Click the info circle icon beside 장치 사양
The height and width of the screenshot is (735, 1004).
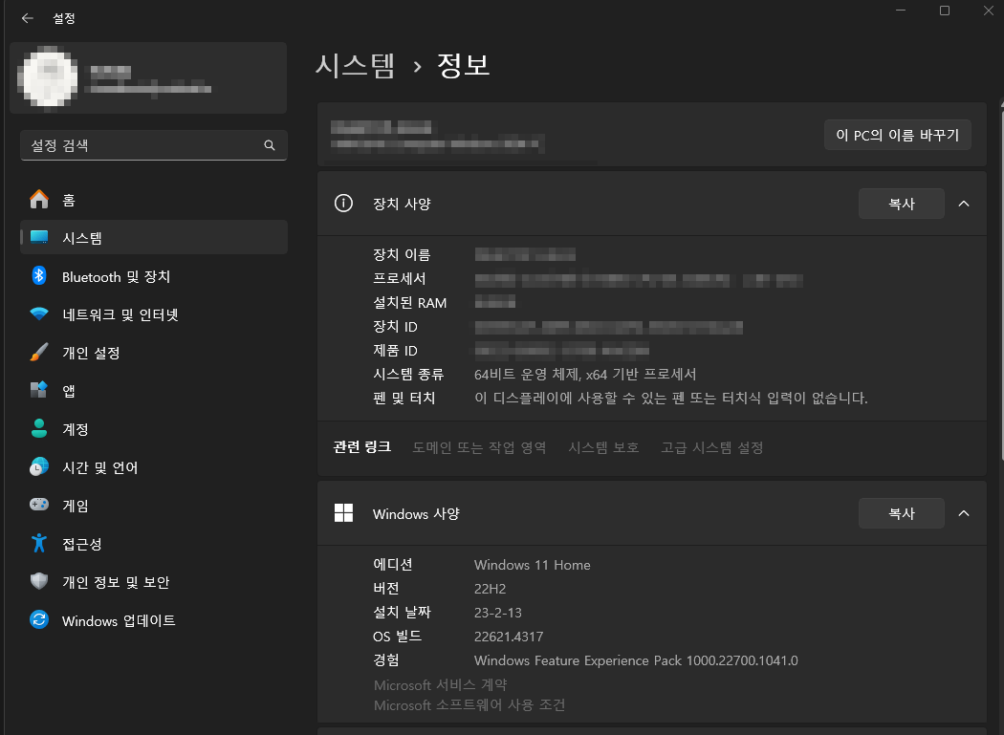click(x=344, y=204)
